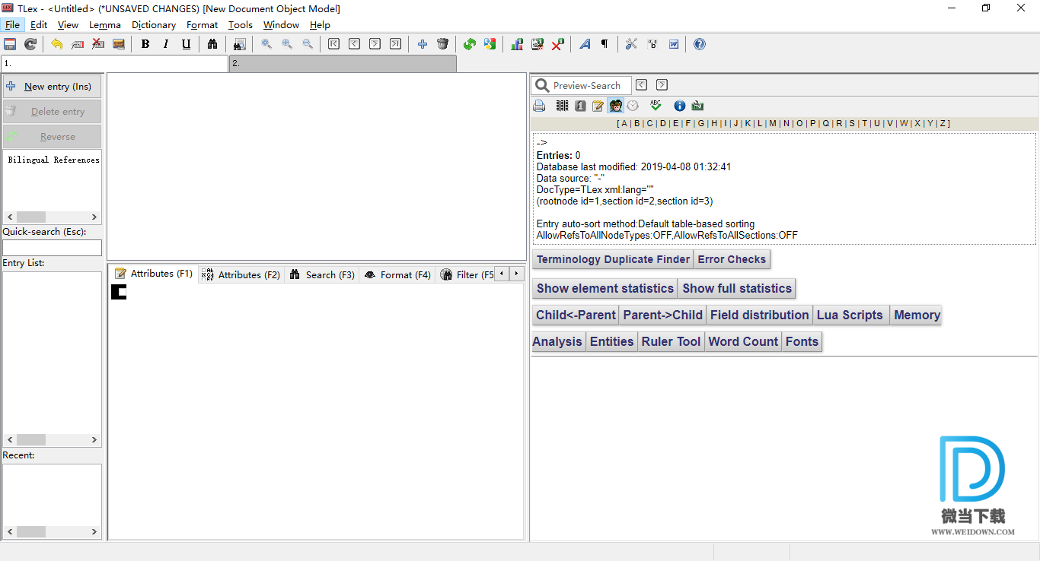Click the preview back arrow beside Preview-Search
Viewport: 1040px width, 561px height.
click(641, 85)
